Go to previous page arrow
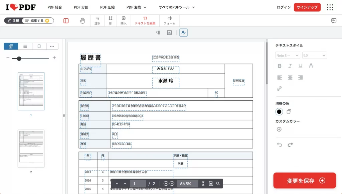 tap(117, 184)
